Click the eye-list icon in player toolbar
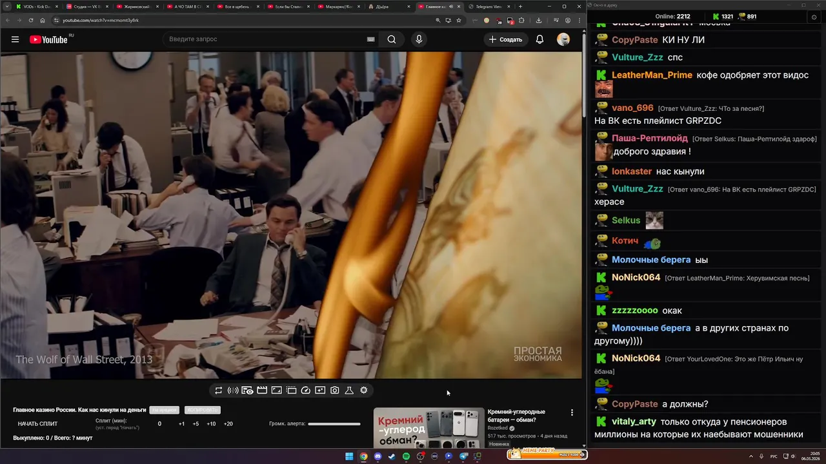Image resolution: width=826 pixels, height=464 pixels. click(x=247, y=390)
